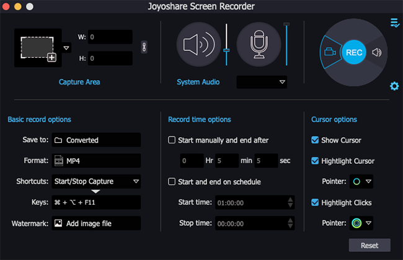
Task: Toggle the aspect ratio lock chain icon
Action: [144, 47]
